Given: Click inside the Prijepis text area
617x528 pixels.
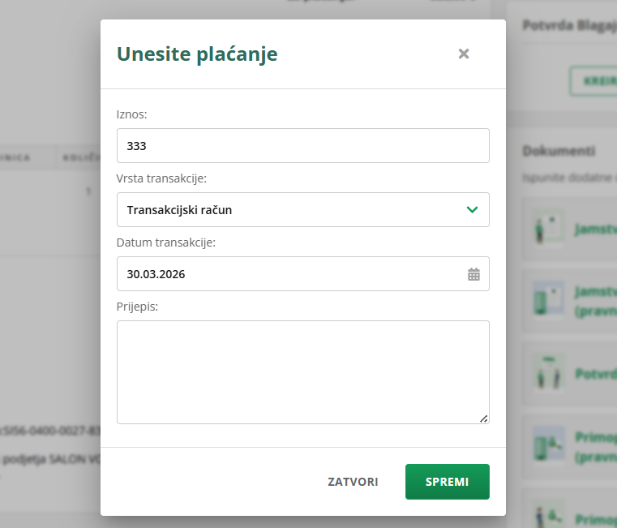Looking at the screenshot, I should [302, 371].
